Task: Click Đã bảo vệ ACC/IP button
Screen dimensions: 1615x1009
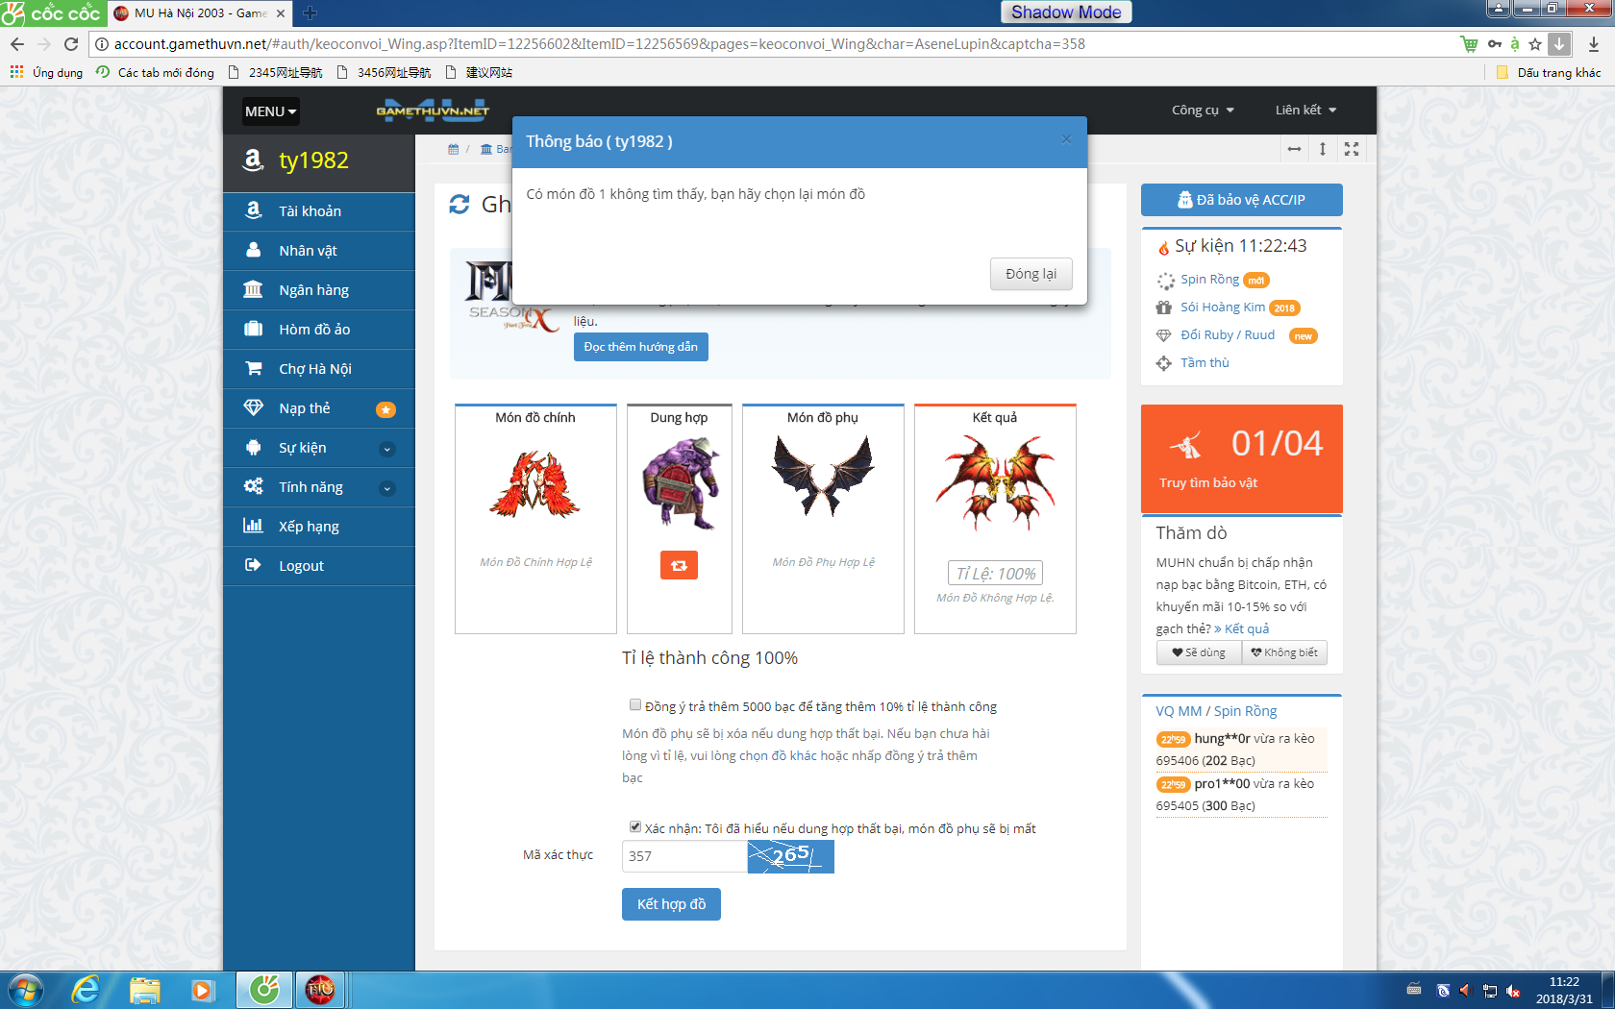Action: point(1242,200)
